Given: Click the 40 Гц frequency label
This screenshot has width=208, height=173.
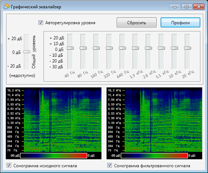Looking at the screenshot, I should pyautogui.click(x=70, y=74).
